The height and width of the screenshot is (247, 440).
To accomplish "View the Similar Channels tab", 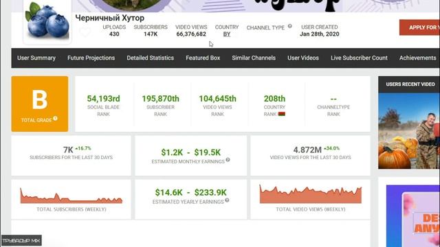I will pos(254,58).
